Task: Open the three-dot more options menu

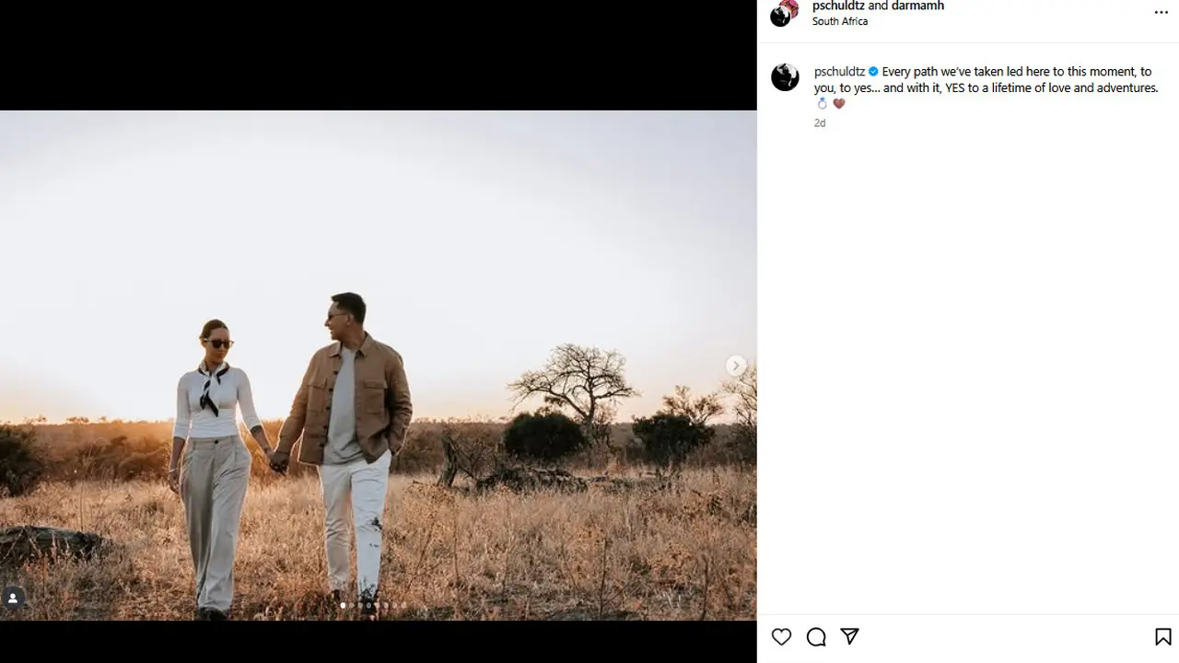Action: (1161, 13)
